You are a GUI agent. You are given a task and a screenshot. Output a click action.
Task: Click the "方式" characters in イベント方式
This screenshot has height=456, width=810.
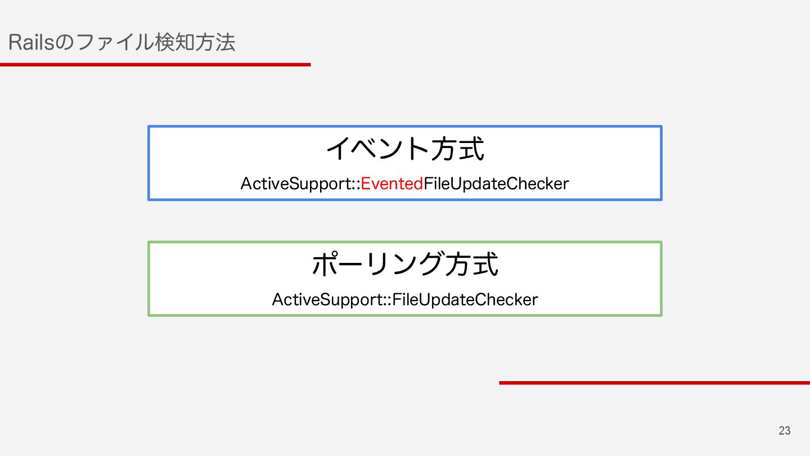[458, 149]
